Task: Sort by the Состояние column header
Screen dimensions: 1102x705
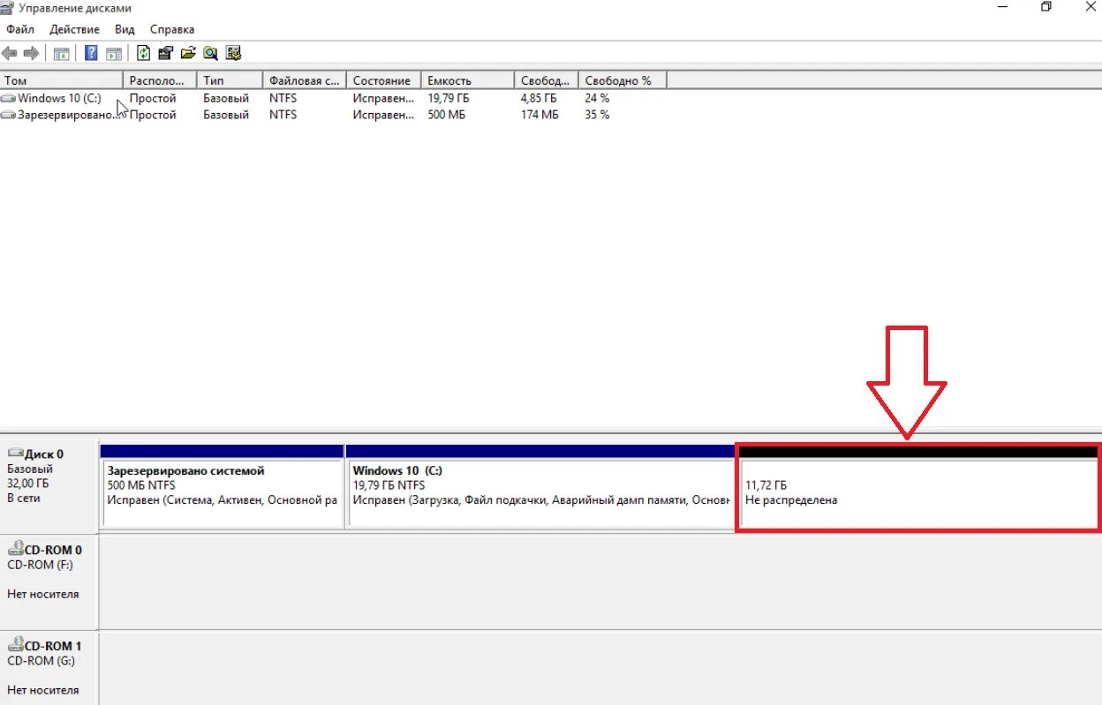Action: click(384, 80)
